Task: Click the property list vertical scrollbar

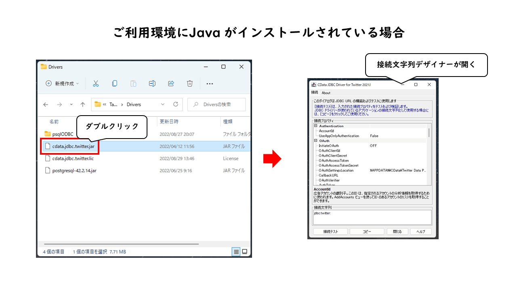Action: (429, 133)
